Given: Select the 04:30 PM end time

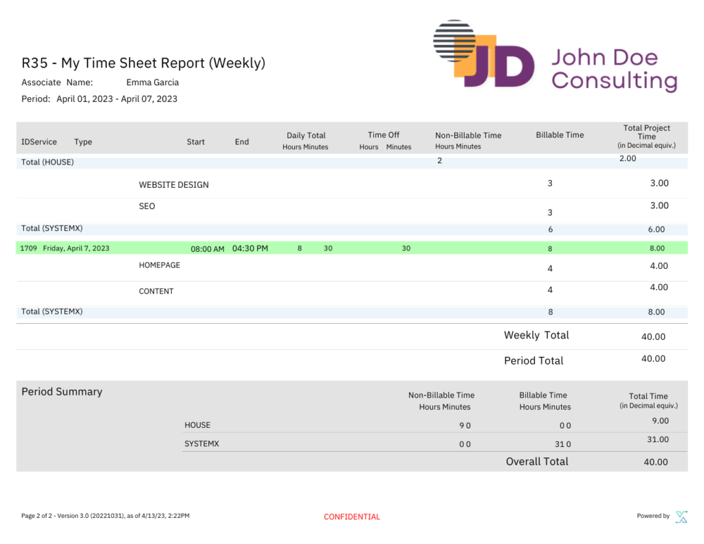Looking at the screenshot, I should (250, 248).
